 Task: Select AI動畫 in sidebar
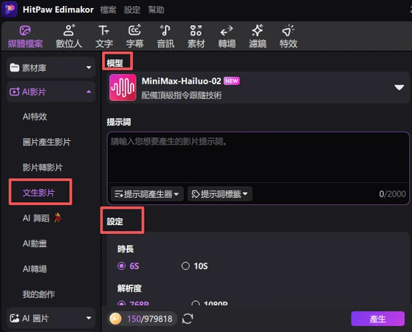[35, 243]
